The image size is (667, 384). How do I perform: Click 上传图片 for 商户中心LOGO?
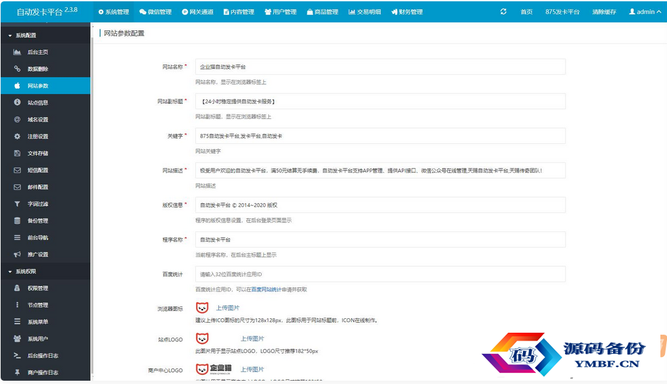[252, 370]
